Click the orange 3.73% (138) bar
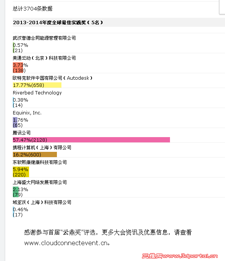Viewport: 225px width, 261px height. coord(18,68)
